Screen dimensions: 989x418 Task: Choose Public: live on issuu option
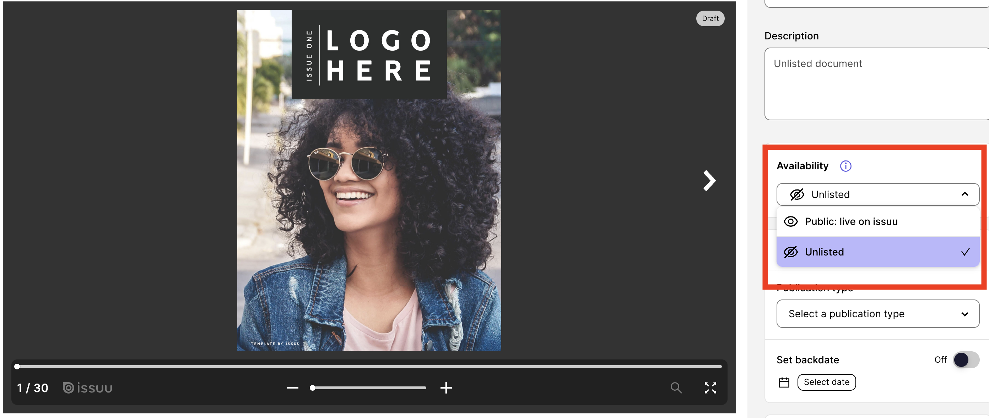[x=878, y=222]
